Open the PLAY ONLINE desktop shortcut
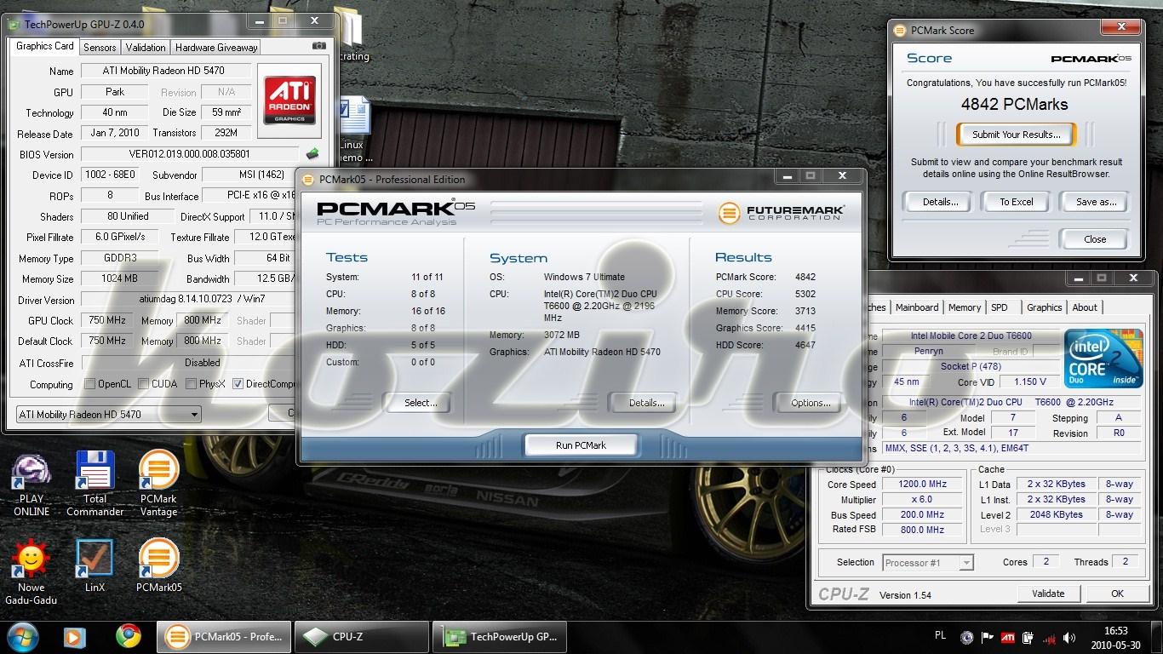The image size is (1163, 654). [32, 483]
